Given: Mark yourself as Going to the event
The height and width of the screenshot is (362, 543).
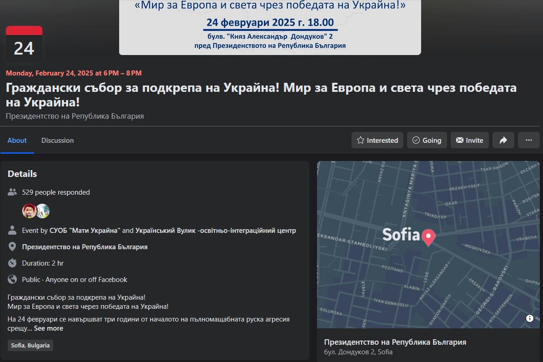Looking at the screenshot, I should click(x=427, y=140).
